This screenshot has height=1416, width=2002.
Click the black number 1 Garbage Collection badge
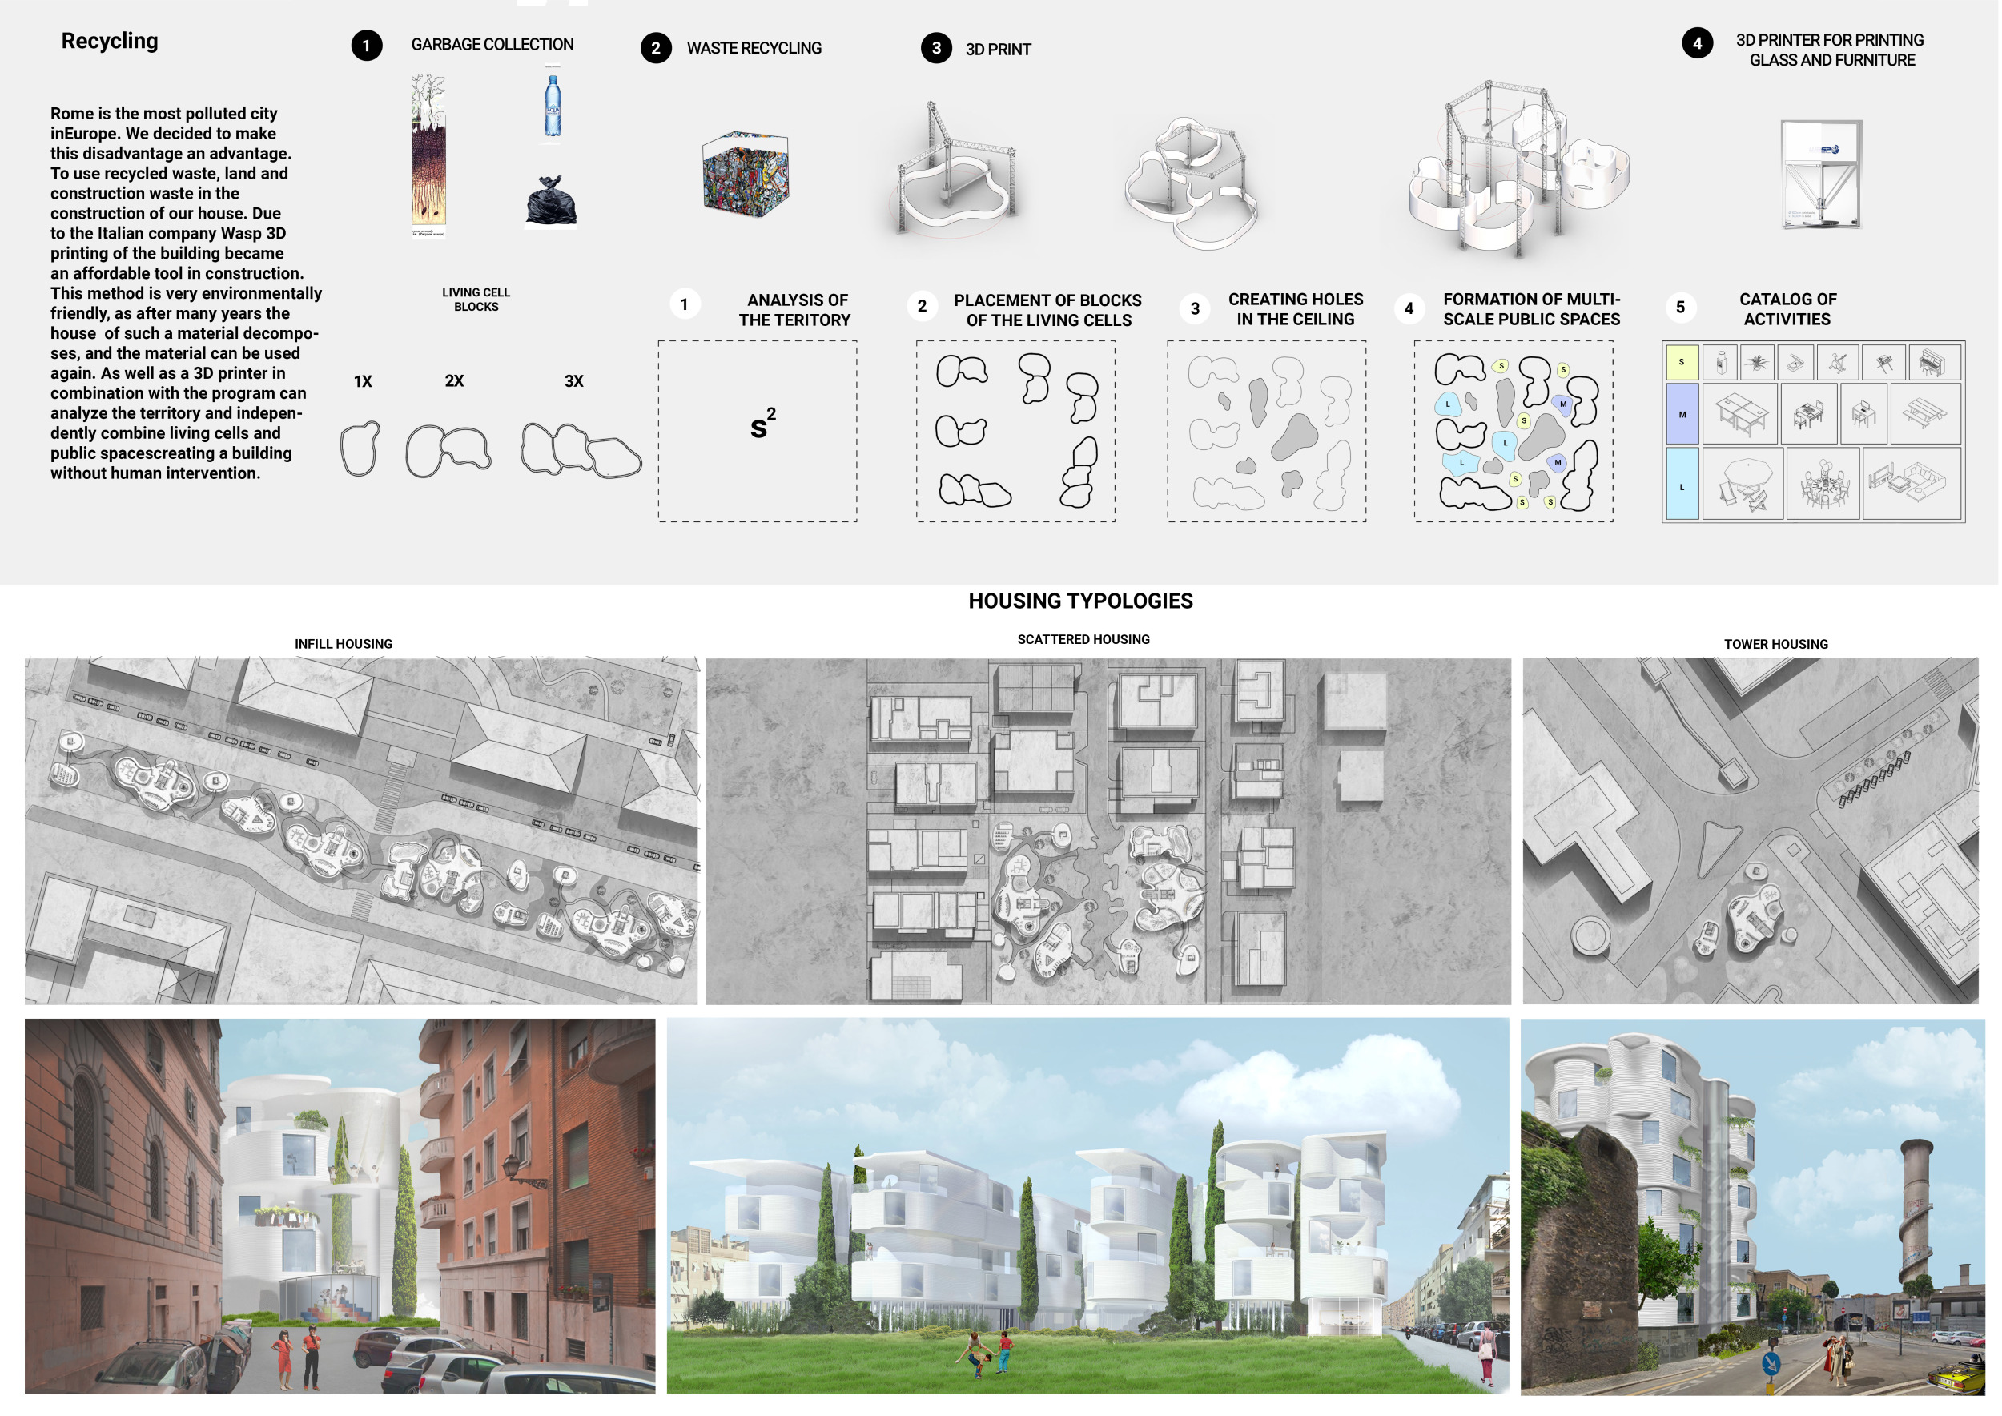[x=367, y=46]
